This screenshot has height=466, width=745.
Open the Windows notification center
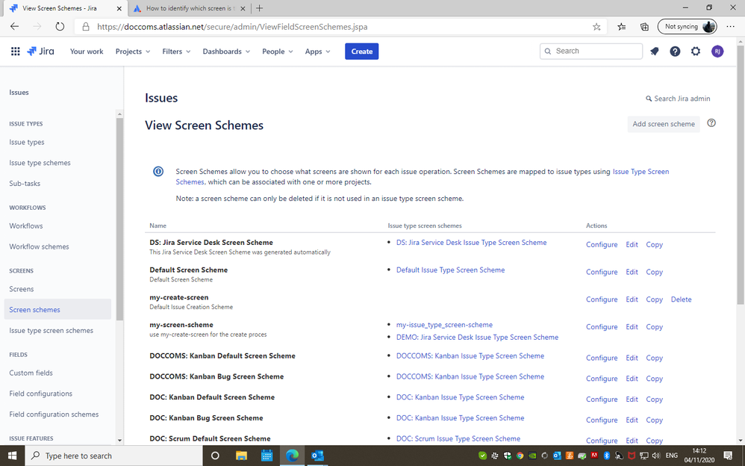728,456
